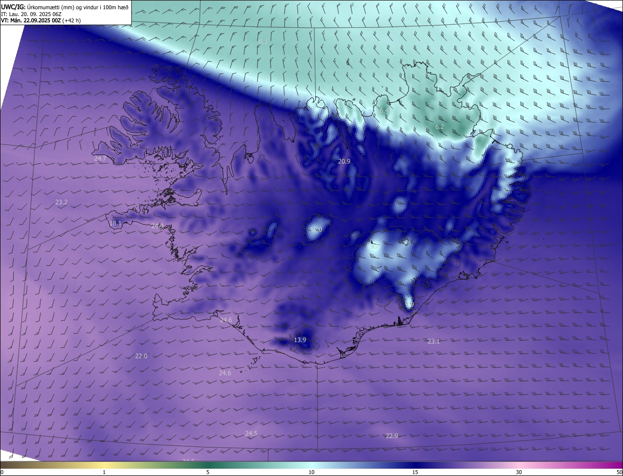
Task: Click the 22.9 value in the southern sea
Action: 392,436
